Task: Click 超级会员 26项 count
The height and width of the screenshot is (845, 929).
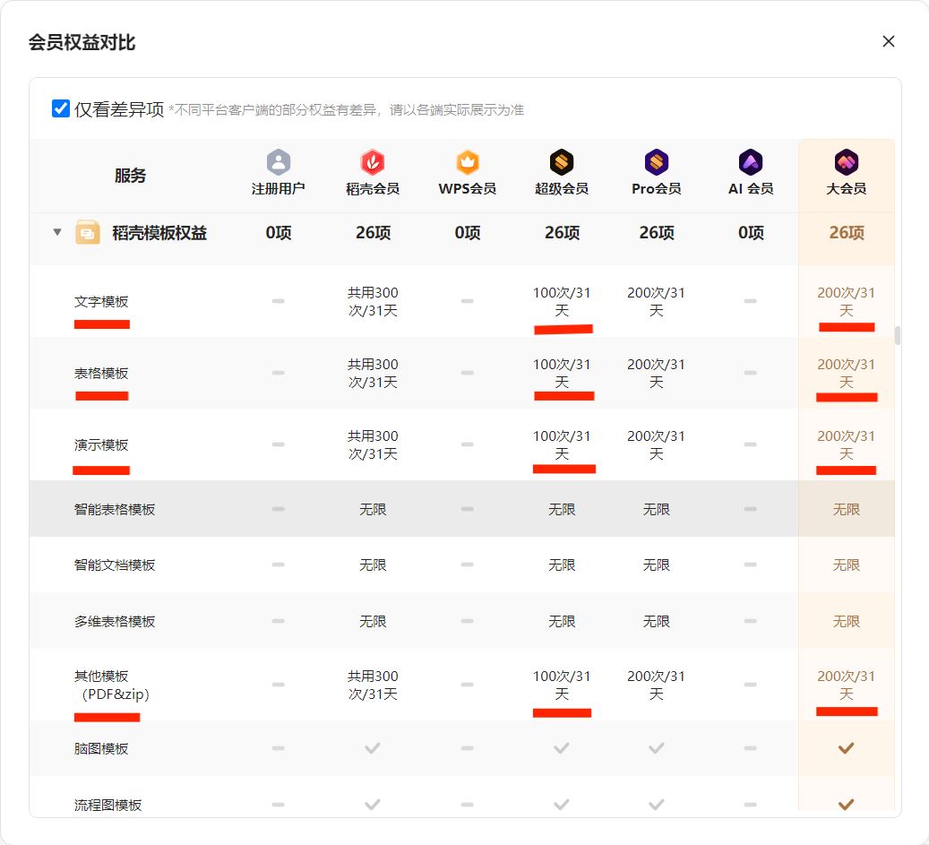Action: click(x=563, y=233)
